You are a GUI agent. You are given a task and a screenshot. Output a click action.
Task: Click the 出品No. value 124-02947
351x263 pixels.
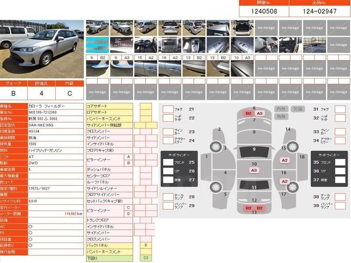pyautogui.click(x=320, y=11)
